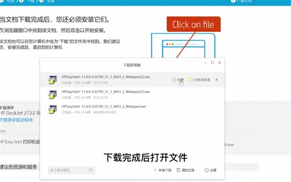Click the HP Easy Start 打印机 file entry on page
The width and height of the screenshot is (291, 182).
coord(20,142)
